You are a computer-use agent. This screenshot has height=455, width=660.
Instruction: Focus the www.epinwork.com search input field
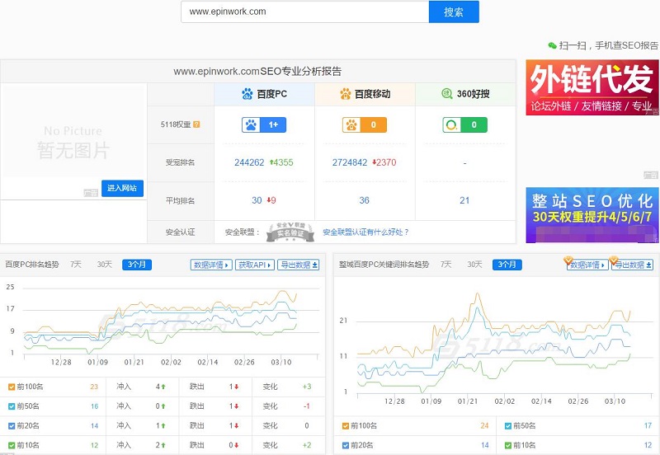click(304, 12)
